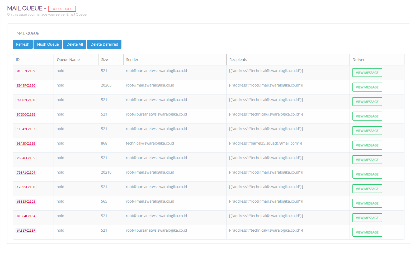This screenshot has height=253, width=415.
Task: Click Delete Deferred button
Action: (x=104, y=44)
